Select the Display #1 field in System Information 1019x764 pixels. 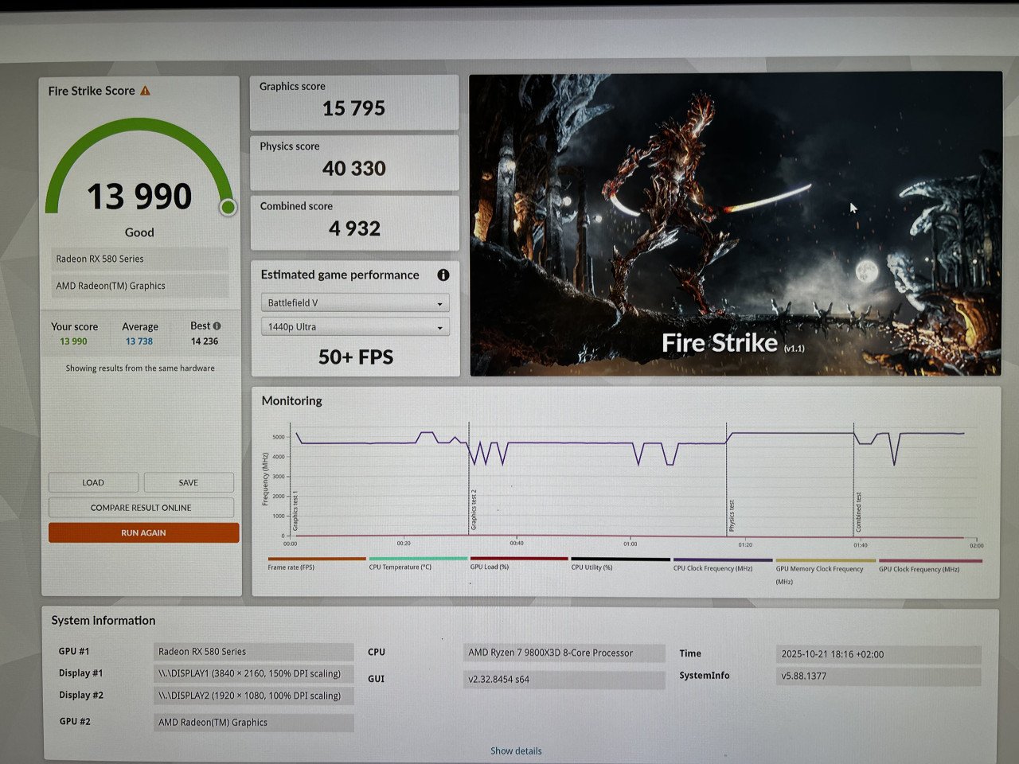tap(253, 673)
